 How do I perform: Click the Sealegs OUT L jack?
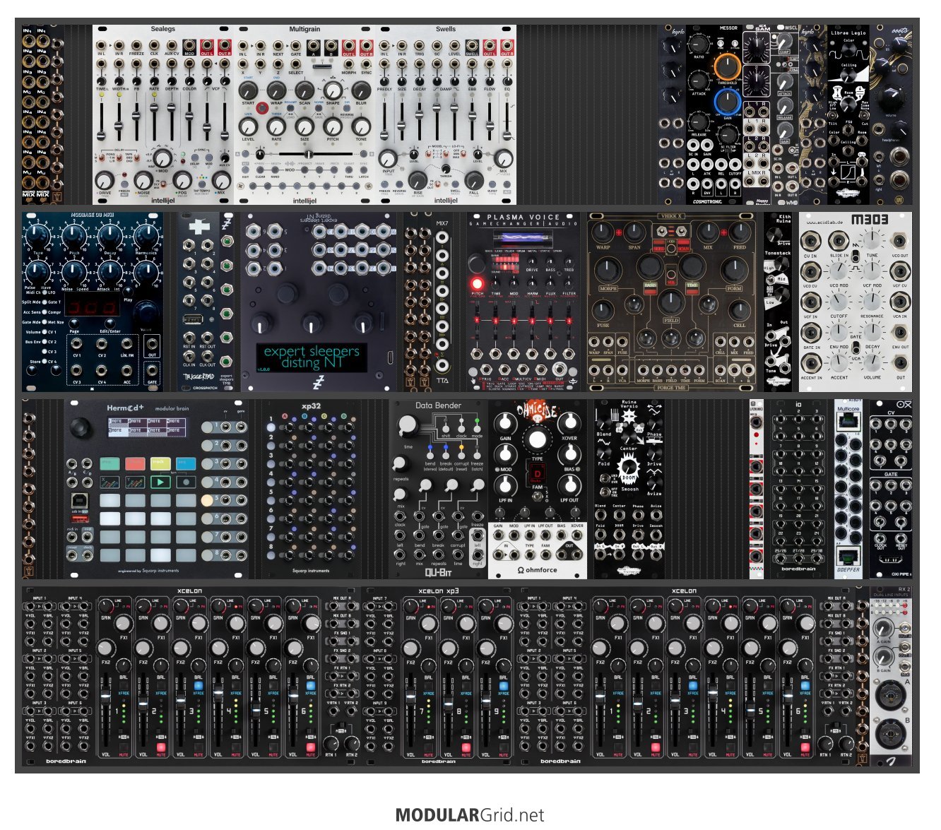click(x=207, y=45)
